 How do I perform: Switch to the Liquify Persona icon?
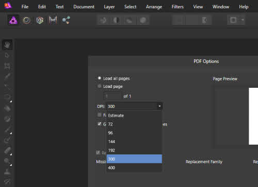click(26, 20)
